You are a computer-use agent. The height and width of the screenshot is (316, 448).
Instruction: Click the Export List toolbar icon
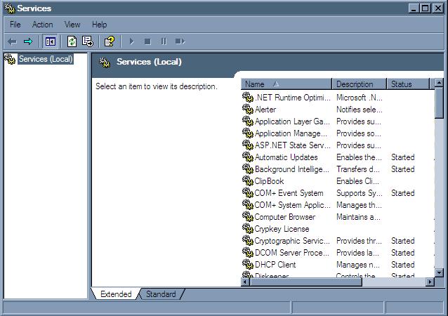point(87,41)
